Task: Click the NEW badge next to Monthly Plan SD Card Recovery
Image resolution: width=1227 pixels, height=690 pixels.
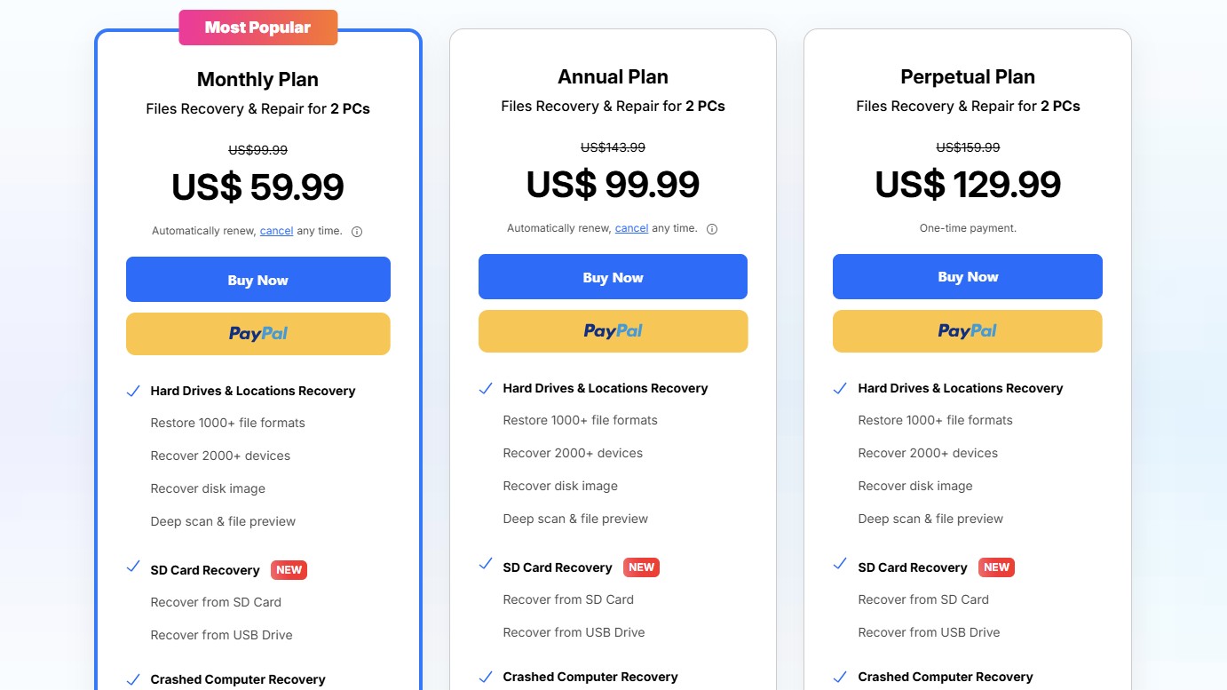Action: (289, 569)
